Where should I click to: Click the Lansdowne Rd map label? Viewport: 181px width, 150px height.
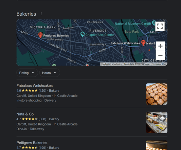pyautogui.click(x=58, y=47)
